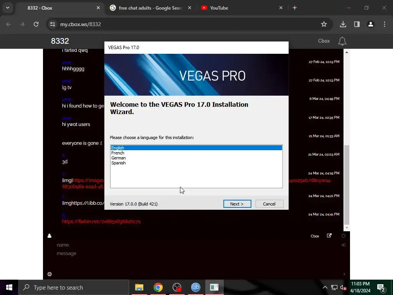Click the Cbox link in page header

click(324, 41)
